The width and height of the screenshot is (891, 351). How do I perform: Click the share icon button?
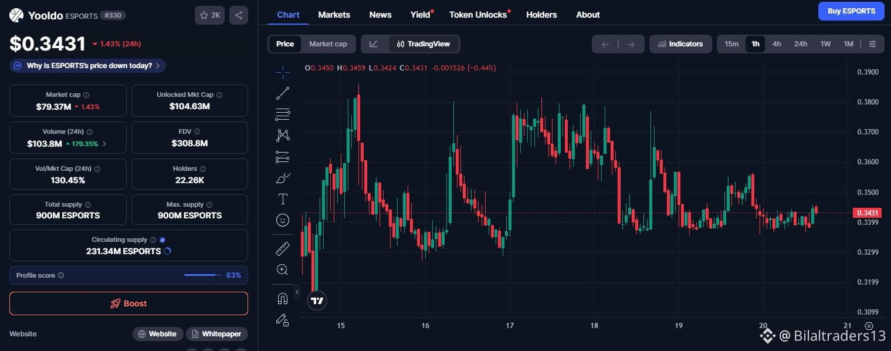pyautogui.click(x=238, y=15)
